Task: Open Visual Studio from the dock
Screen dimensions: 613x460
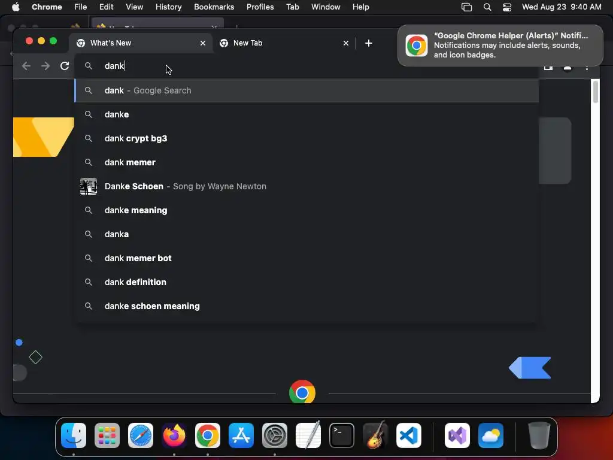Action: (457, 435)
